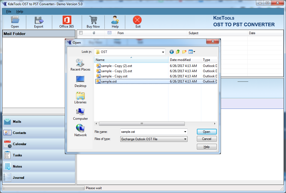Image resolution: width=286 pixels, height=193 pixels.
Task: Go to Network in Open dialog
Action: tap(80, 130)
